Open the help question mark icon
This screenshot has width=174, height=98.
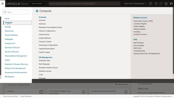click(161, 4)
